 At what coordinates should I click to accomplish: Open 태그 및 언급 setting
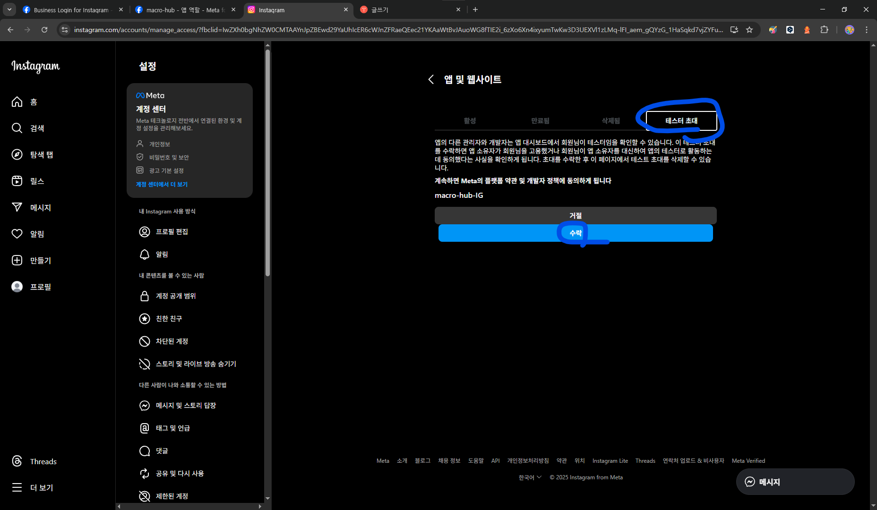[x=164, y=428]
